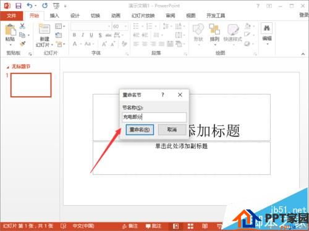309x231 pixels.
Task: Click the Copy icon
Action: point(22,35)
